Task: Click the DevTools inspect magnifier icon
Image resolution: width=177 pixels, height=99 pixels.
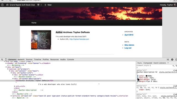Action: pos(2,59)
